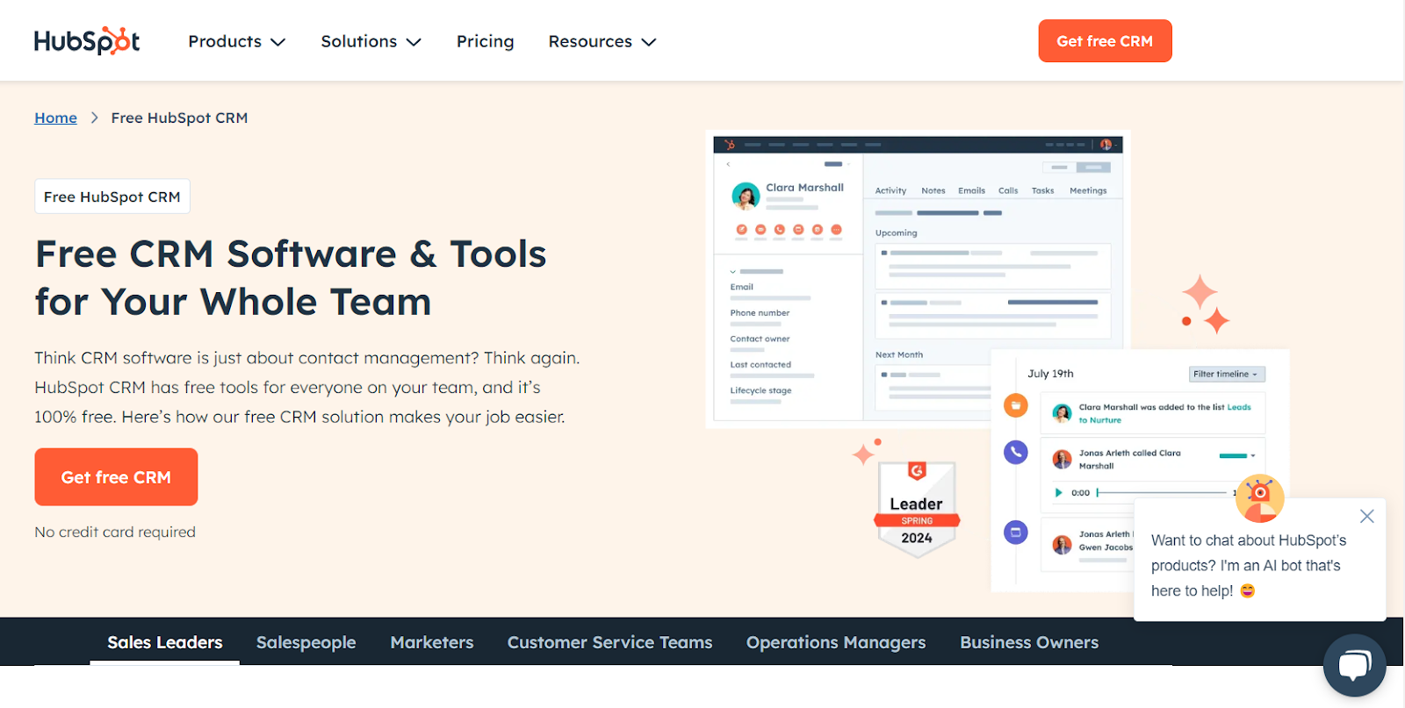Switch to the Salespeople tab
The height and width of the screenshot is (708, 1405).
(x=306, y=642)
